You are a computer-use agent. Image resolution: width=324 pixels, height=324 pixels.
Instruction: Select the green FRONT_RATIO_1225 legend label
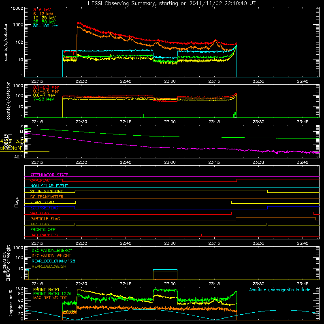click(52, 294)
